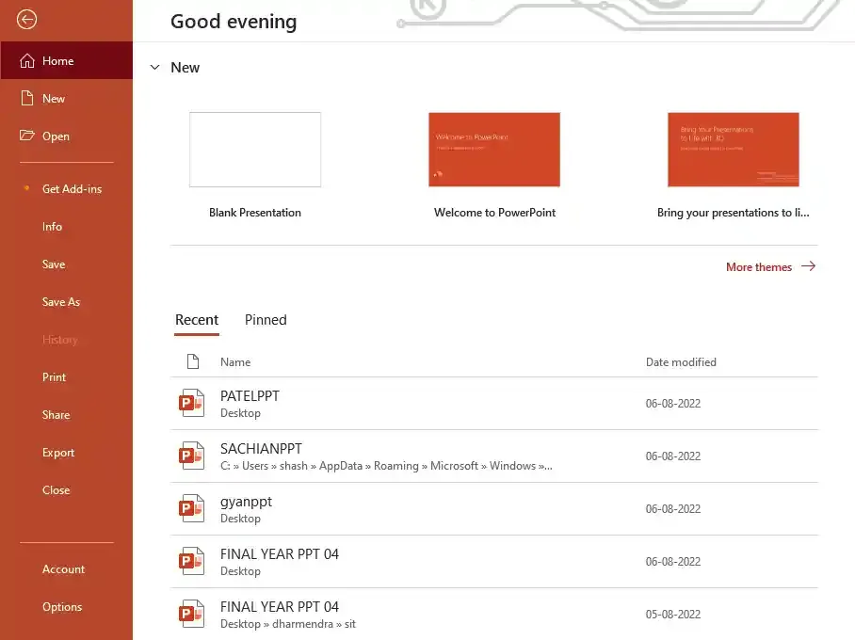Select Open in the sidebar menu
The width and height of the screenshot is (855, 640).
tap(67, 136)
